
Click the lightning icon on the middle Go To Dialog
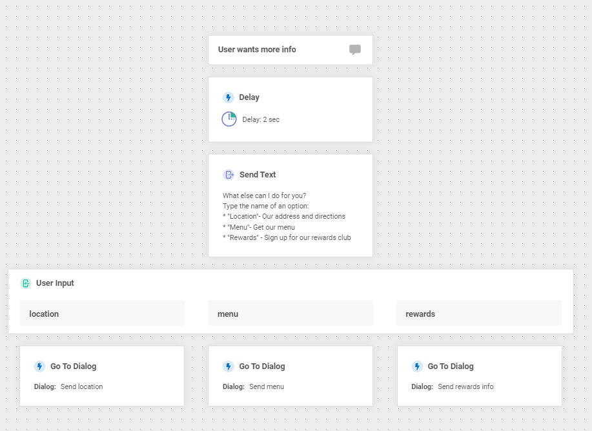coord(228,366)
